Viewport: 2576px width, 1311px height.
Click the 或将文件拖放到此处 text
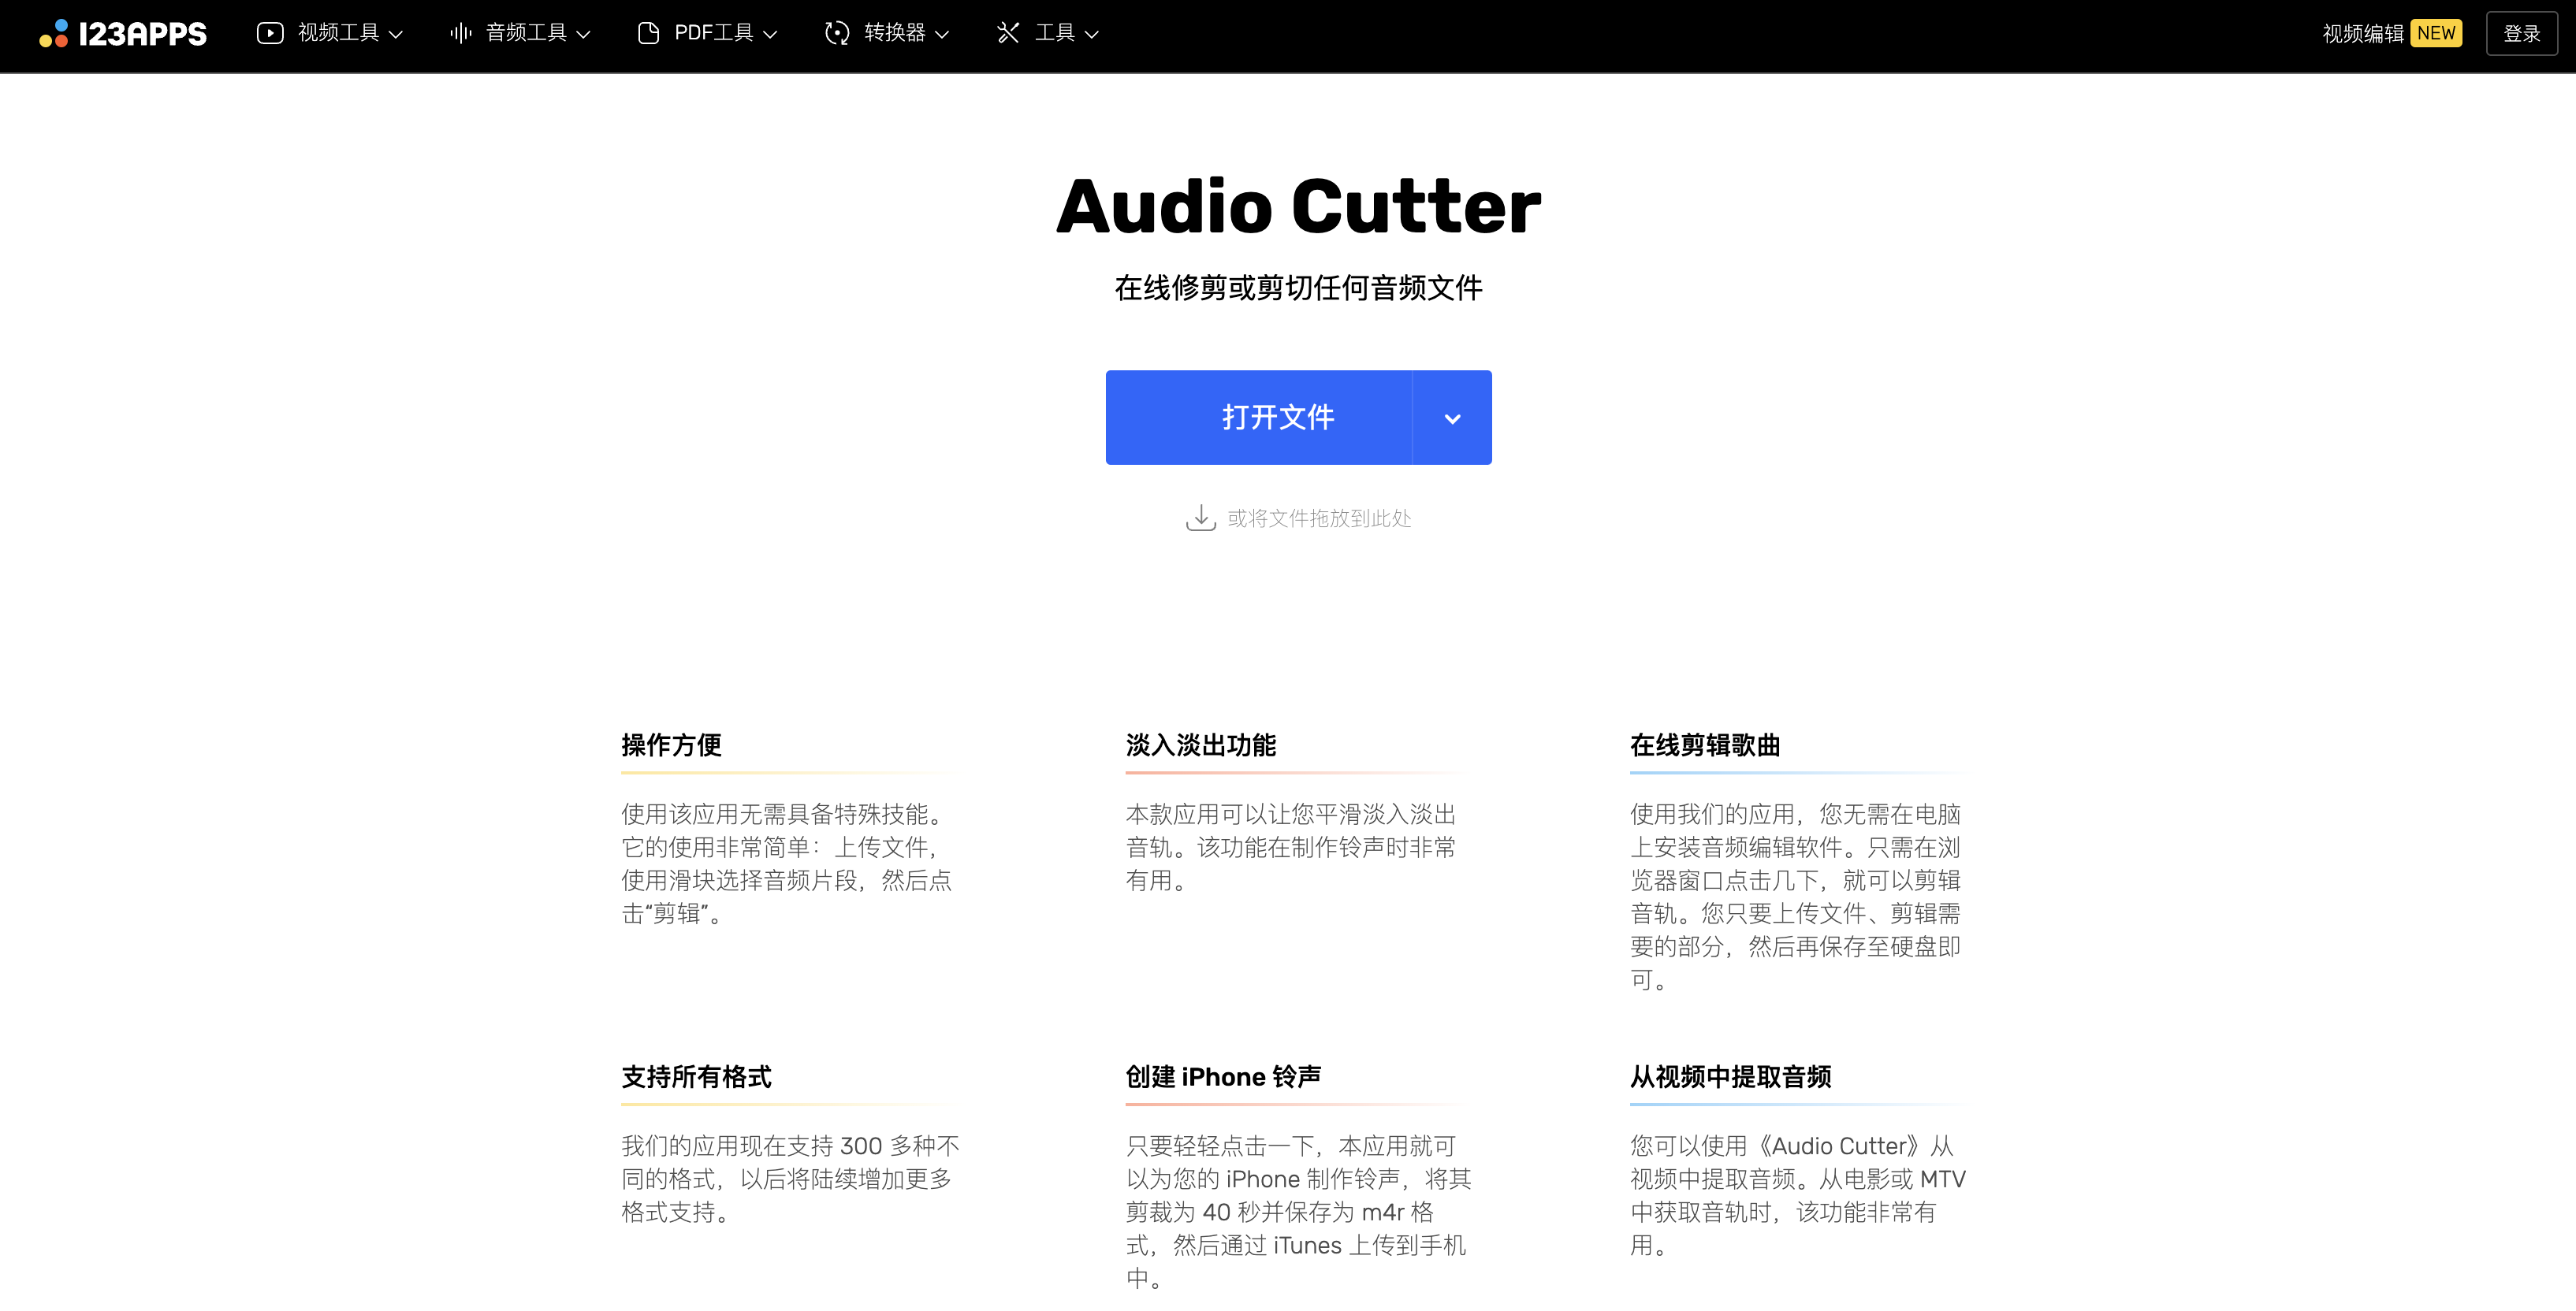1319,518
